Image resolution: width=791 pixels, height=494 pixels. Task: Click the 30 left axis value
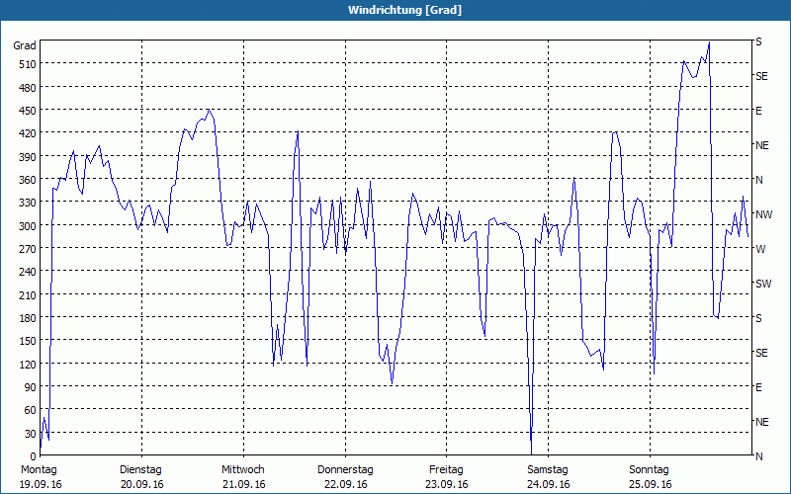pos(31,434)
